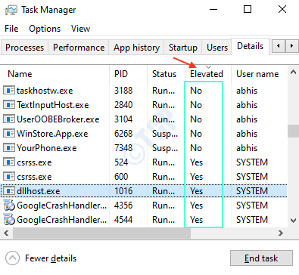The image size is (299, 275).
Task: Click PID value 6268
Action: pyautogui.click(x=123, y=134)
